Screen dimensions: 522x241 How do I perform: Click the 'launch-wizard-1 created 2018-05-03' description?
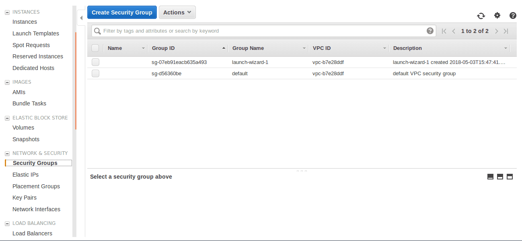pyautogui.click(x=449, y=62)
